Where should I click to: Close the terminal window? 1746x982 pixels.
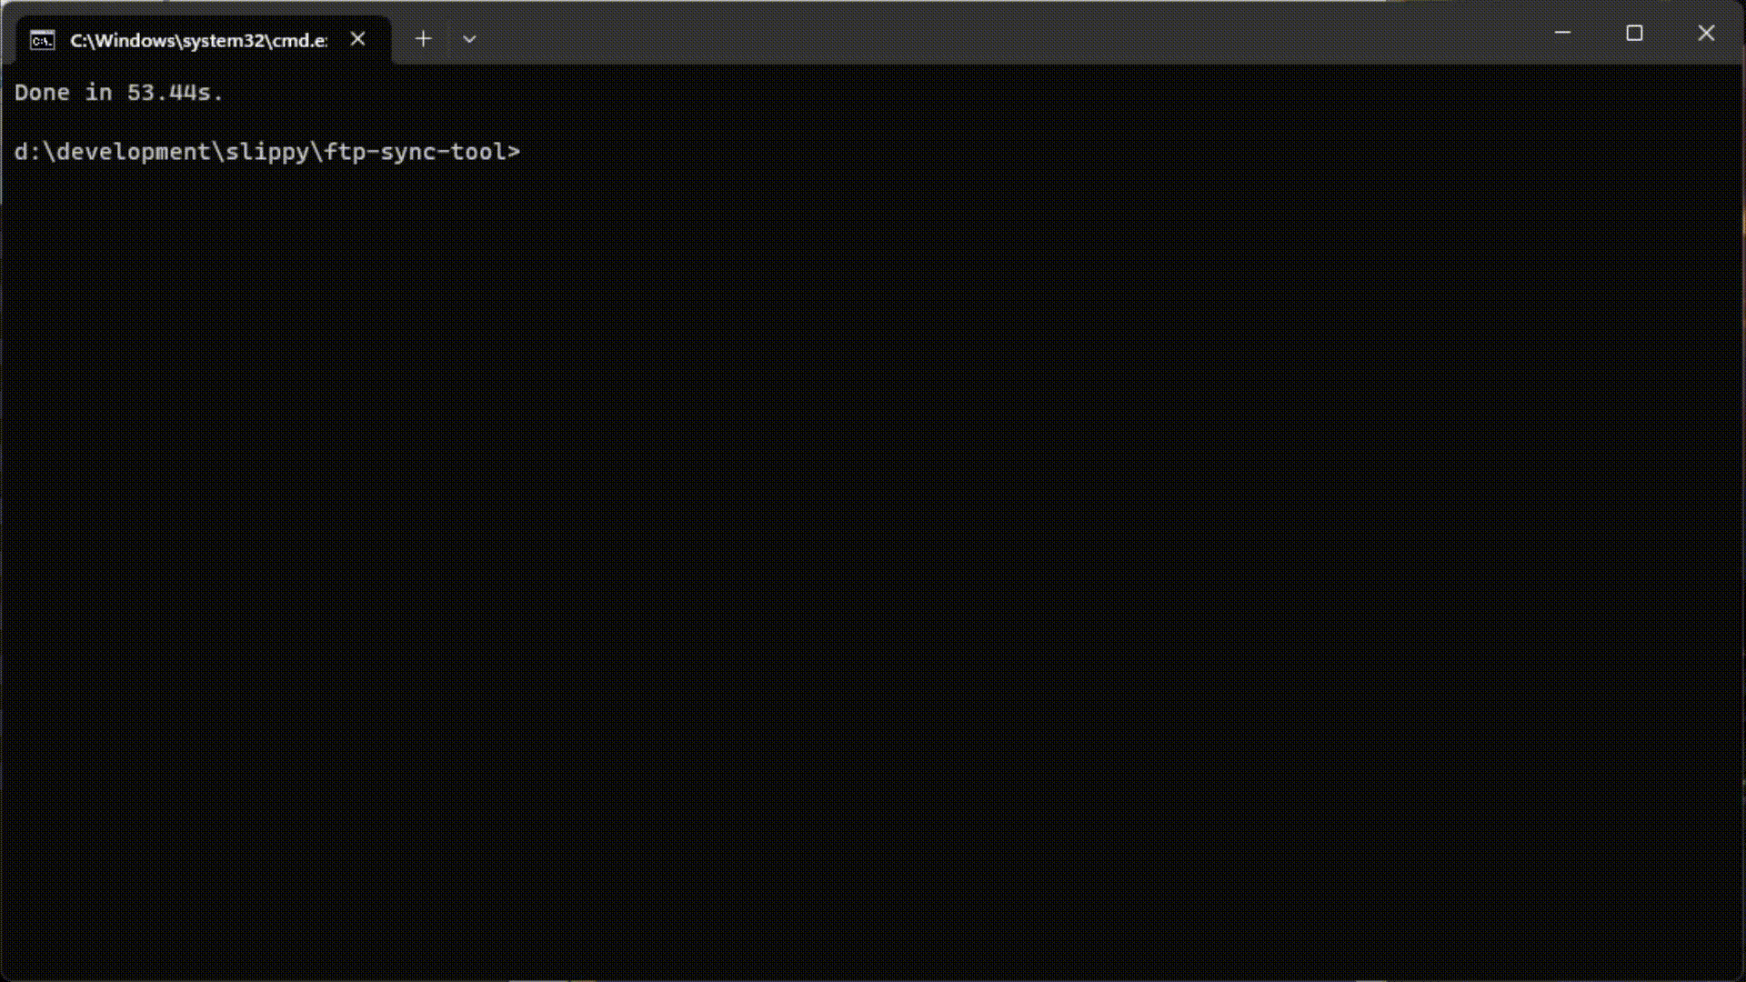pyautogui.click(x=1706, y=34)
